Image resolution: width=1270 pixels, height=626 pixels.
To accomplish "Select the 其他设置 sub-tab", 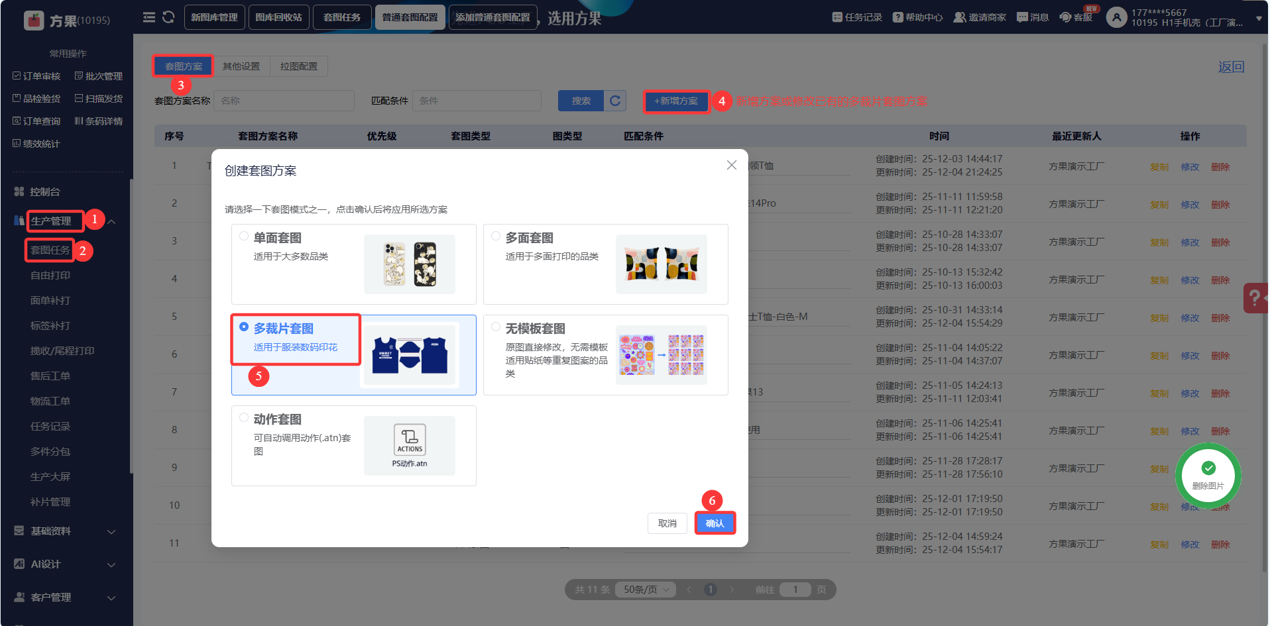I will (x=241, y=66).
